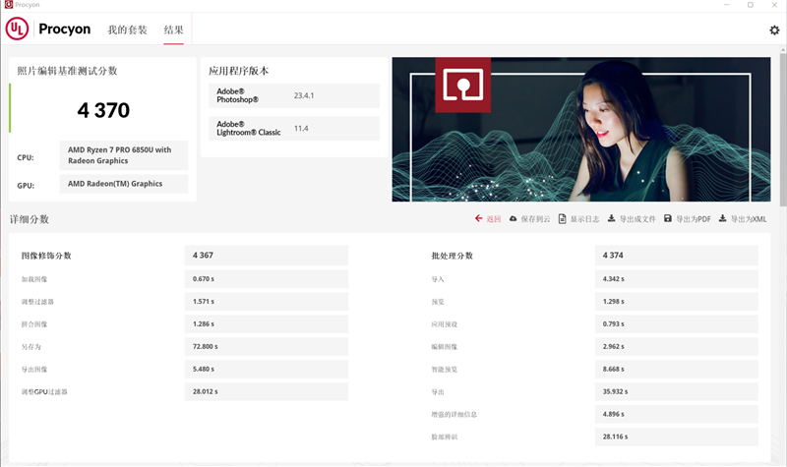
Task: Click the red back arrow icon
Action: click(x=478, y=218)
